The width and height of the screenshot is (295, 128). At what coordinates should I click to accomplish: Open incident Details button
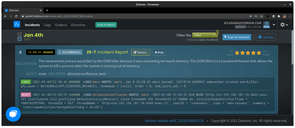coord(141,52)
